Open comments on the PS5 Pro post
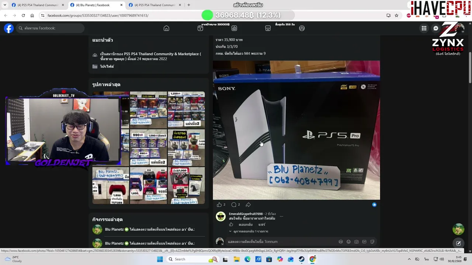The height and width of the screenshot is (265, 472). [234, 205]
